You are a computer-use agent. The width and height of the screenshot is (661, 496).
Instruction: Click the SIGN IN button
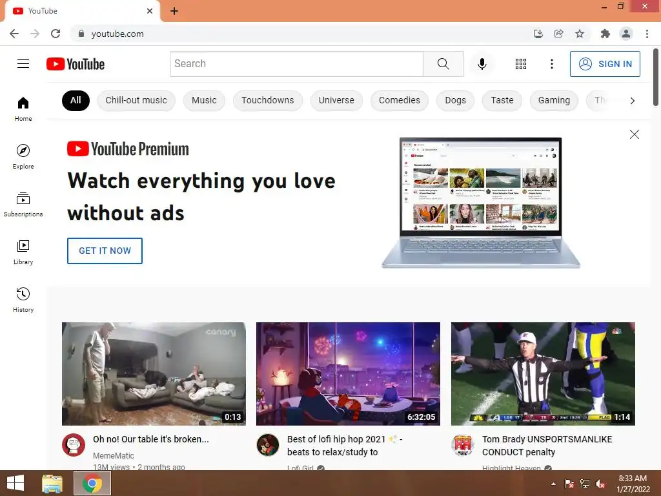605,64
